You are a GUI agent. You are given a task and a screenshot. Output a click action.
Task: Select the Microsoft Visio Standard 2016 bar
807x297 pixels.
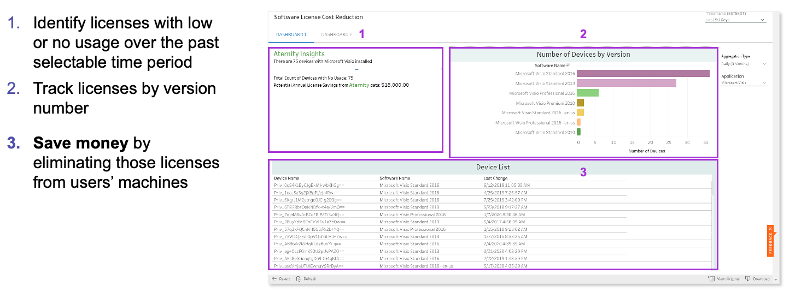click(x=643, y=73)
